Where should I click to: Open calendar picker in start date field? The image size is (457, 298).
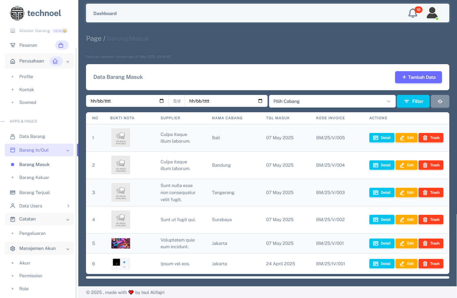coord(162,101)
